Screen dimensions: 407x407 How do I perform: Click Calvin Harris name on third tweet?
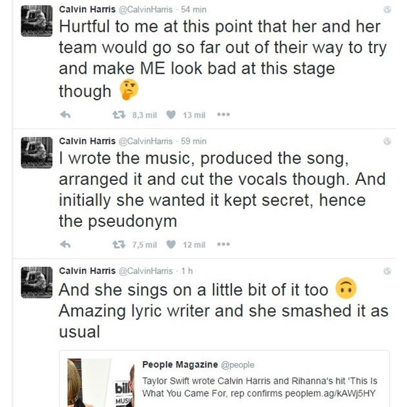point(86,271)
